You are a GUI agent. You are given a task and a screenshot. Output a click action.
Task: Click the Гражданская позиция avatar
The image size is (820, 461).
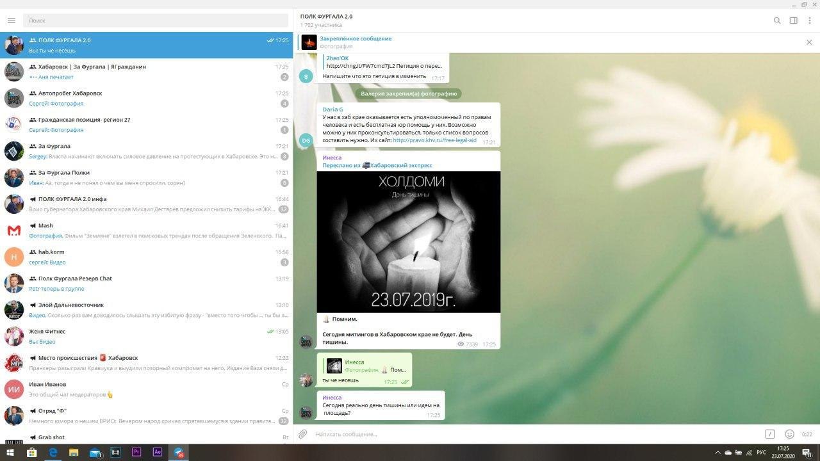click(14, 125)
